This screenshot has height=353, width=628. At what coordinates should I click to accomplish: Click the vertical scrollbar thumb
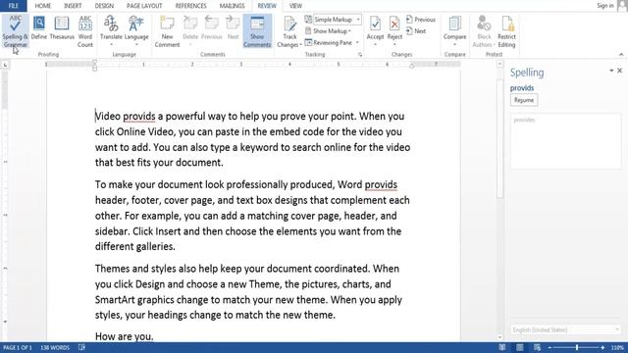[499, 138]
